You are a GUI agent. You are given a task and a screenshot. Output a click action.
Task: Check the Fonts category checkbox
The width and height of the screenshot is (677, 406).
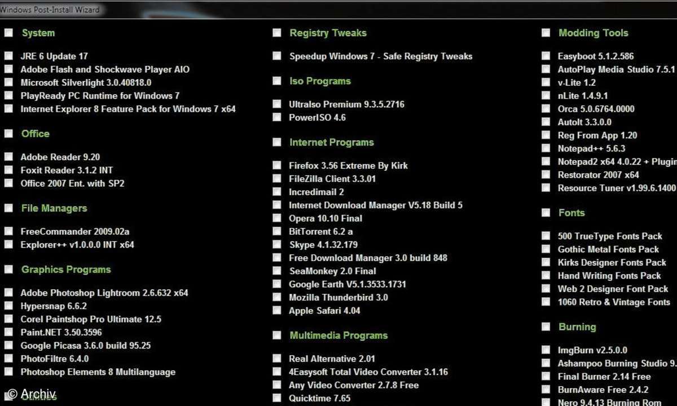(x=546, y=213)
